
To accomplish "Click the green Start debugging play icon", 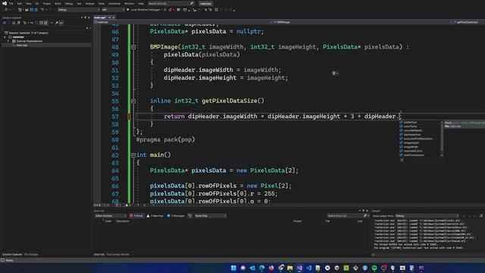I will coord(128,10).
